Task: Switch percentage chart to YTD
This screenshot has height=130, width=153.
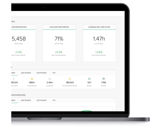Action: (54, 100)
